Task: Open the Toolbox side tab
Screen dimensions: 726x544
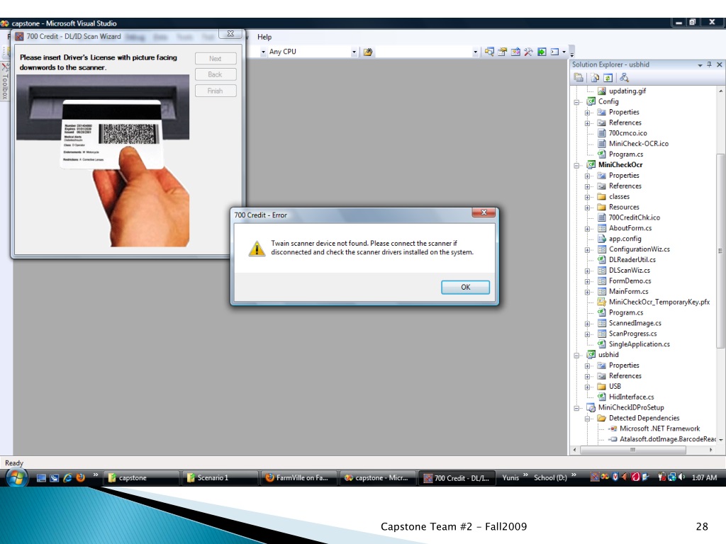Action: click(x=5, y=81)
